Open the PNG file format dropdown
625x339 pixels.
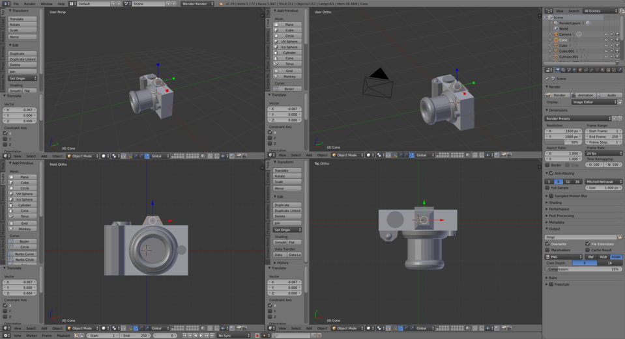[x=564, y=257]
